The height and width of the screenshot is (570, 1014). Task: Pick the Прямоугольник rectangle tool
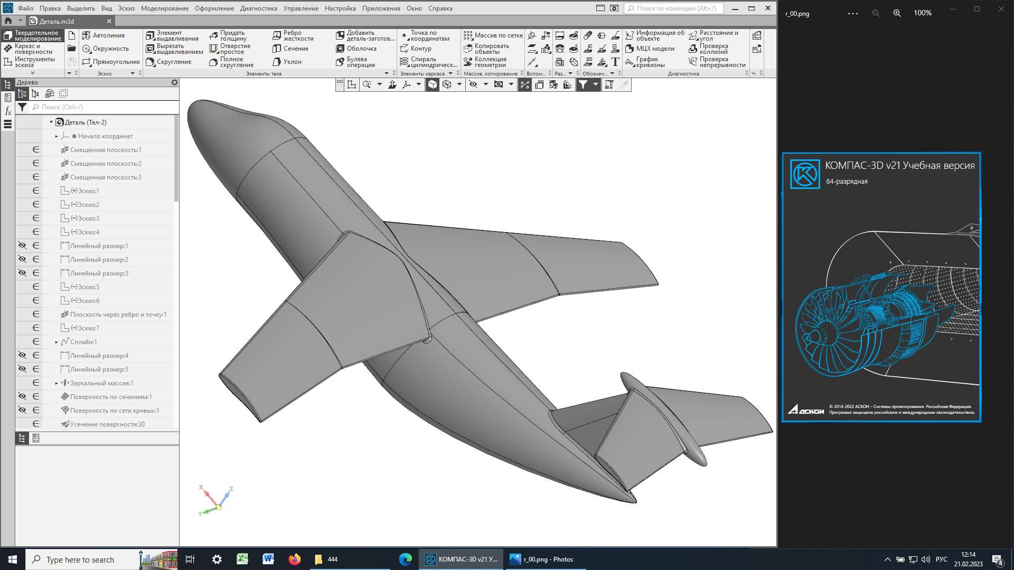coord(111,62)
